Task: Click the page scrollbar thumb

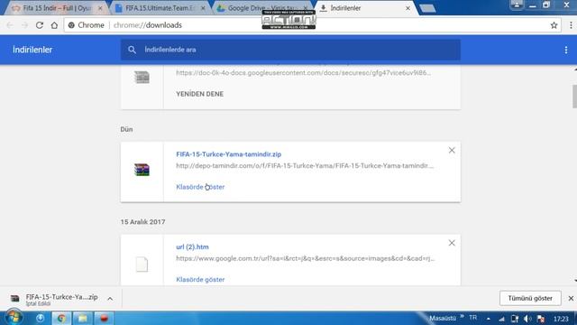Action: coord(574,97)
